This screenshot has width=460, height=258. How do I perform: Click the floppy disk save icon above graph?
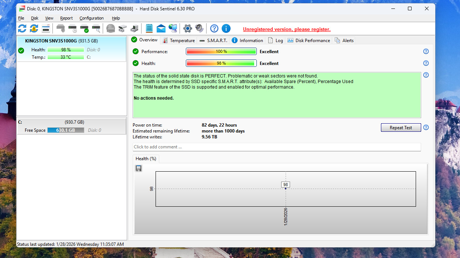139,168
